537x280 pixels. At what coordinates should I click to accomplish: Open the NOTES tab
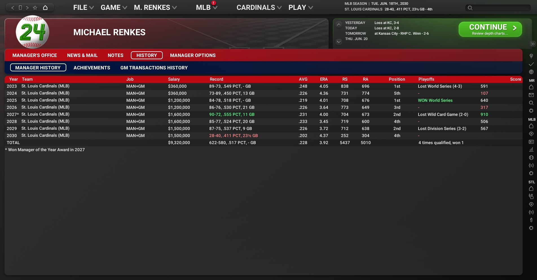(x=116, y=56)
